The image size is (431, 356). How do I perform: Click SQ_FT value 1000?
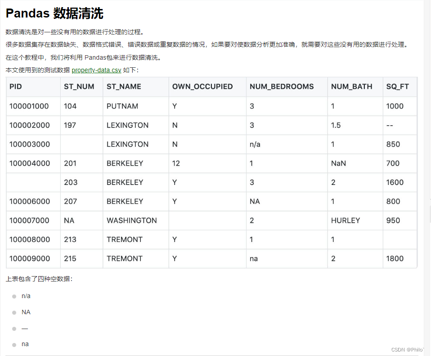tap(400, 106)
